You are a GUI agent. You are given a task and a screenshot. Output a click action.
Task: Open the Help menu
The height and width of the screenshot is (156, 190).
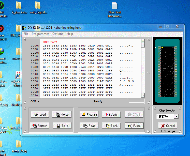pos(70,34)
